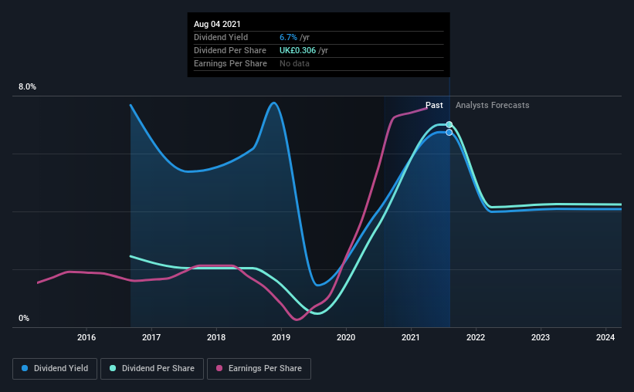The height and width of the screenshot is (392, 634).
Task: Click 'Earnings Per Share' row label in tooltip
Action: coord(230,64)
